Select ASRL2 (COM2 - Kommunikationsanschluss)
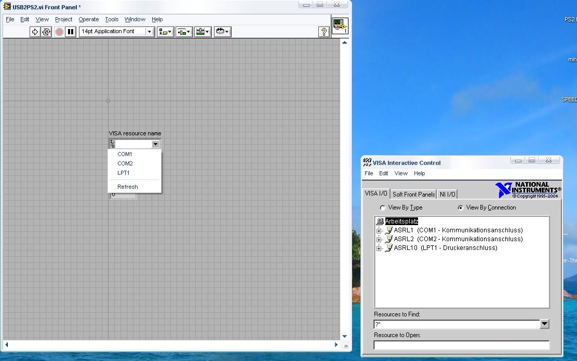 (458, 239)
